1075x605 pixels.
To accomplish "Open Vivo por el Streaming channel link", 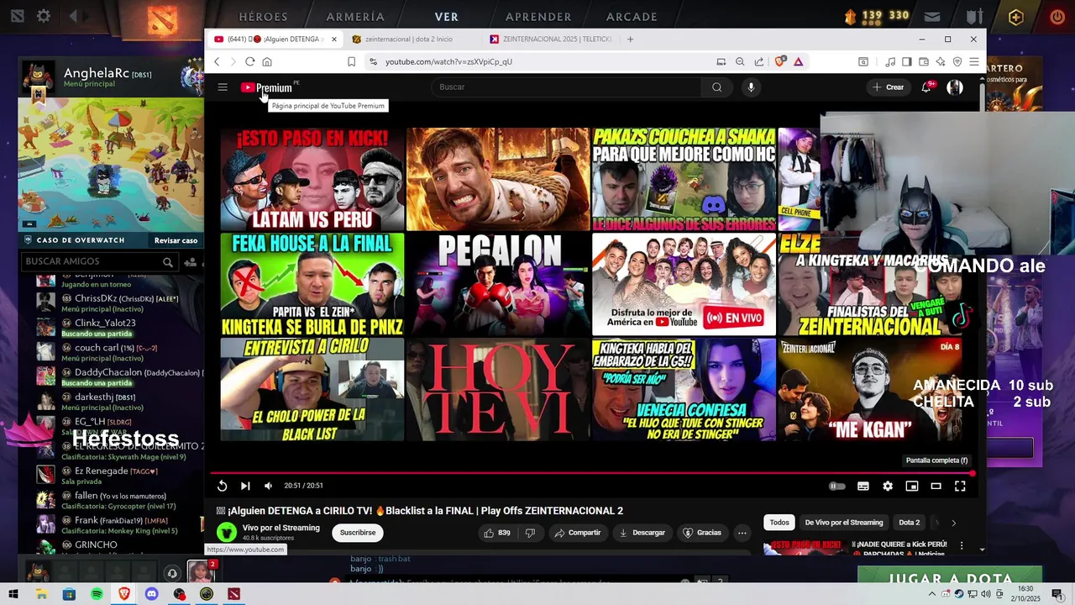I will pyautogui.click(x=281, y=528).
